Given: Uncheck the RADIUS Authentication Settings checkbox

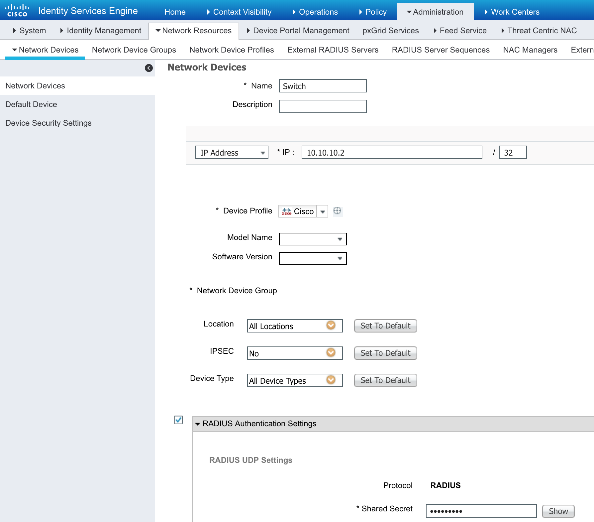Looking at the screenshot, I should 178,420.
